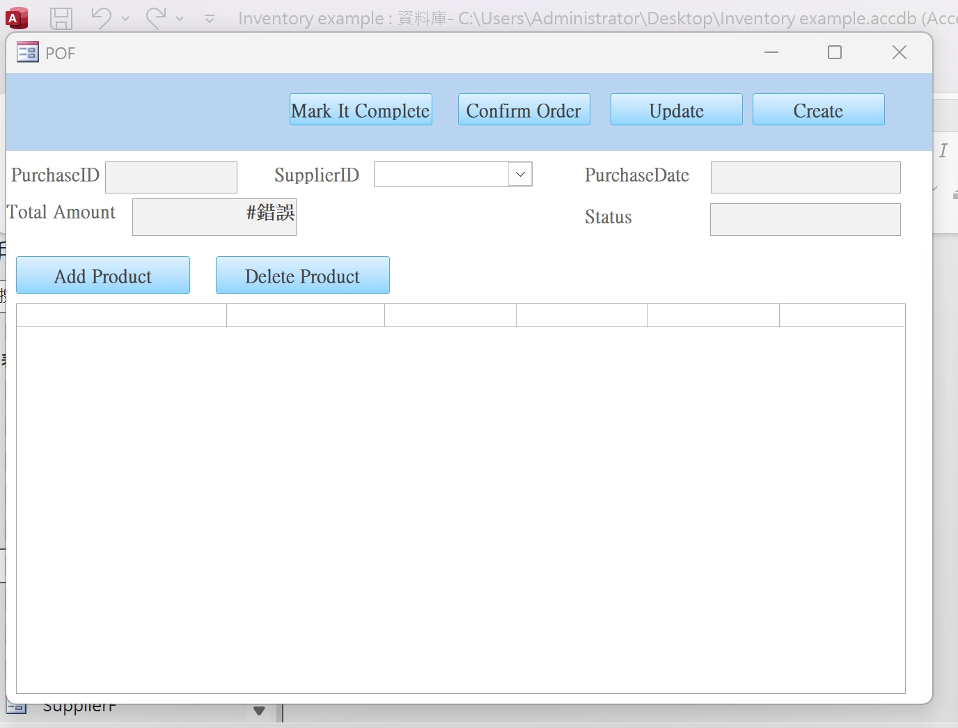958x728 pixels.
Task: Delete Product from the order
Action: coord(303,275)
